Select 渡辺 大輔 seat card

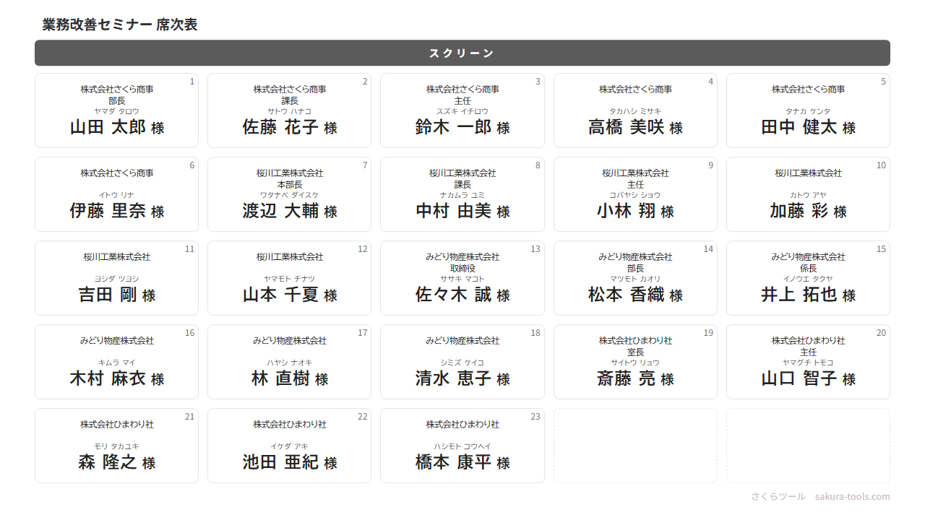[289, 194]
